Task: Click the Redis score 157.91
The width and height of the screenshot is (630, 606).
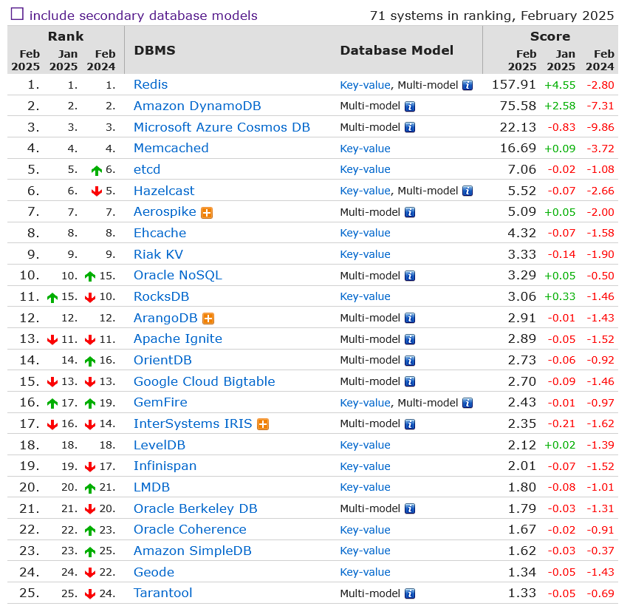Action: pos(514,84)
